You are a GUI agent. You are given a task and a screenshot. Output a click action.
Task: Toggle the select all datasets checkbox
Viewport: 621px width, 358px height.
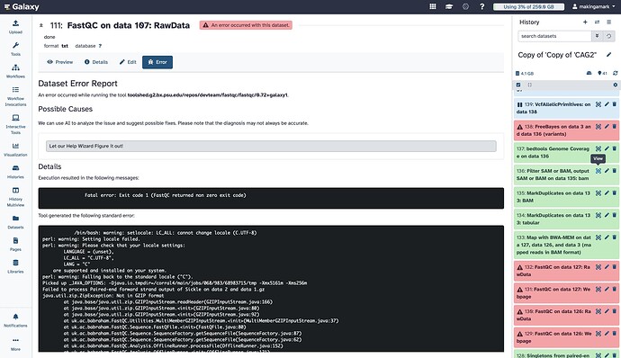tap(518, 85)
